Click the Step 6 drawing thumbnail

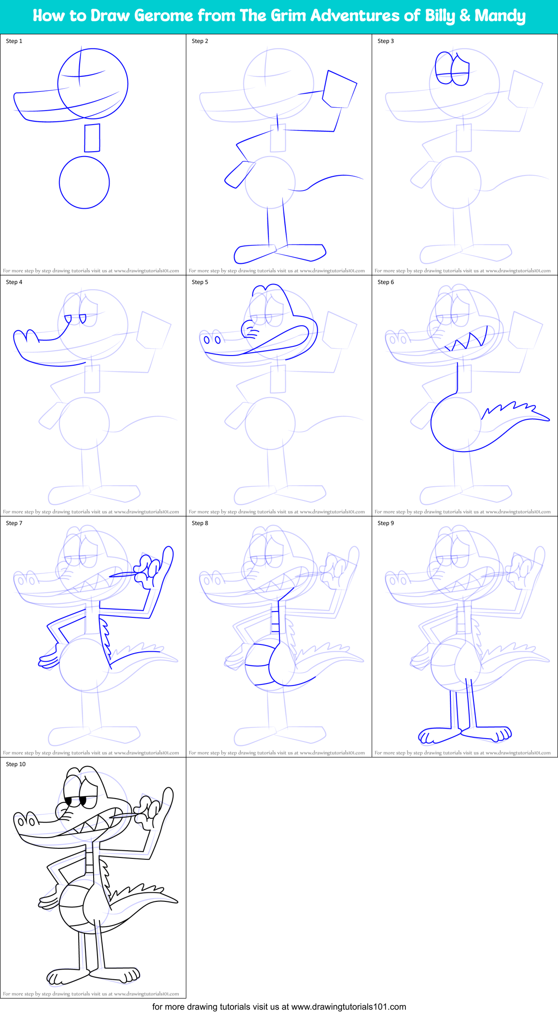(465, 396)
